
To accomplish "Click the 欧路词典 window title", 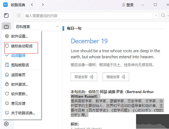I will tap(18, 5).
